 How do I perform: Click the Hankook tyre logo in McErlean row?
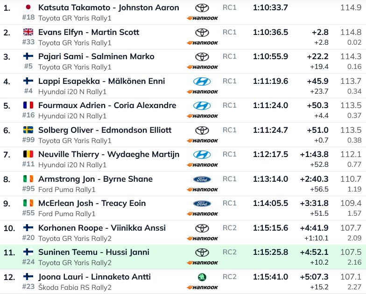[202, 214]
